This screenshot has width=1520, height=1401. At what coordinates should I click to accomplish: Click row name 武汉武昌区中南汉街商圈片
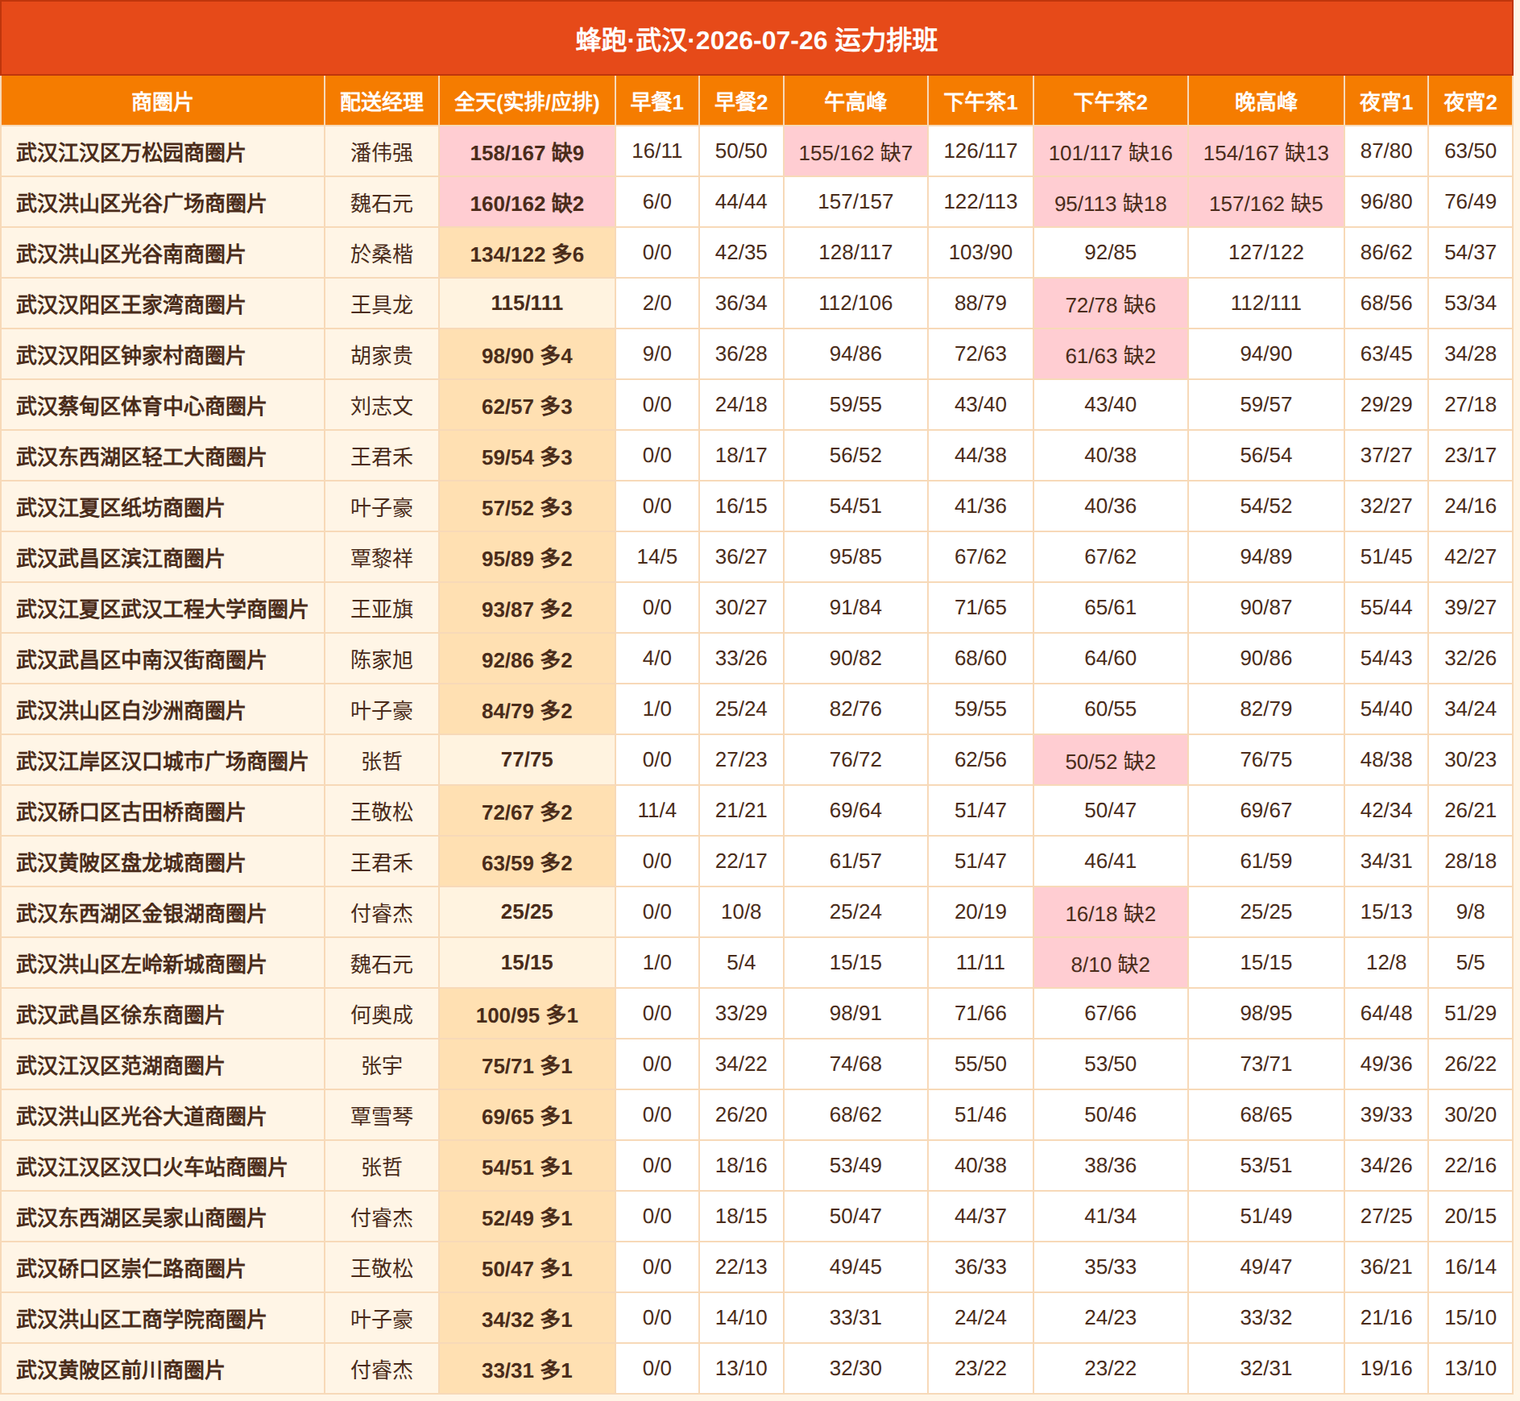(x=141, y=659)
